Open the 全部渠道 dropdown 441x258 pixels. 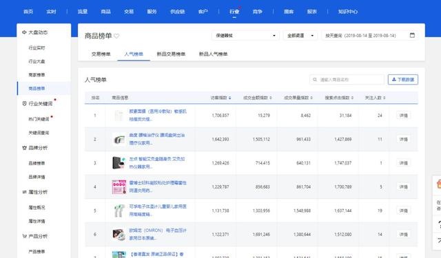300,36
